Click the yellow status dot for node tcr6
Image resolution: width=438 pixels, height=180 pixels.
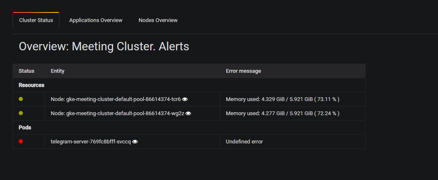21,99
